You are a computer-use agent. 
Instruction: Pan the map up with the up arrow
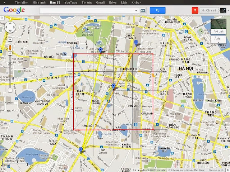[10, 23]
